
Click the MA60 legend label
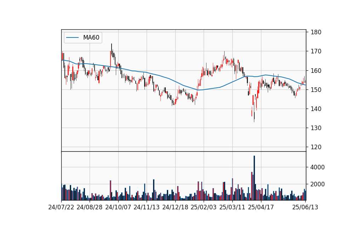(91, 37)
